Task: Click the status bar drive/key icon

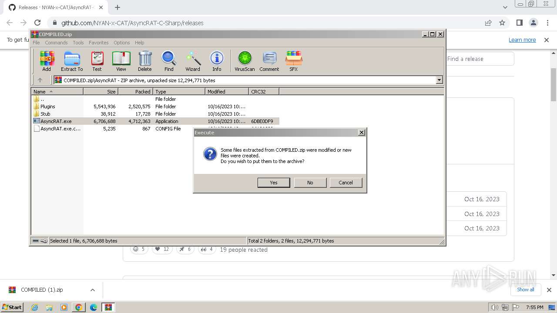Action: [40, 241]
